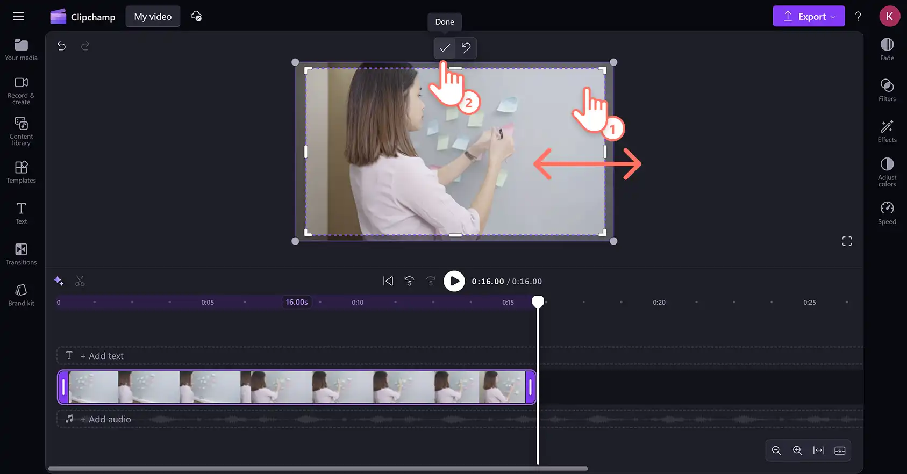
Task: Split clip with scissors tool
Action: coord(80,281)
